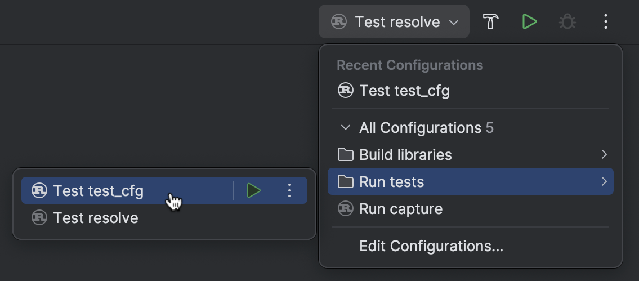
Task: Collapse the All Configurations section
Action: point(346,128)
